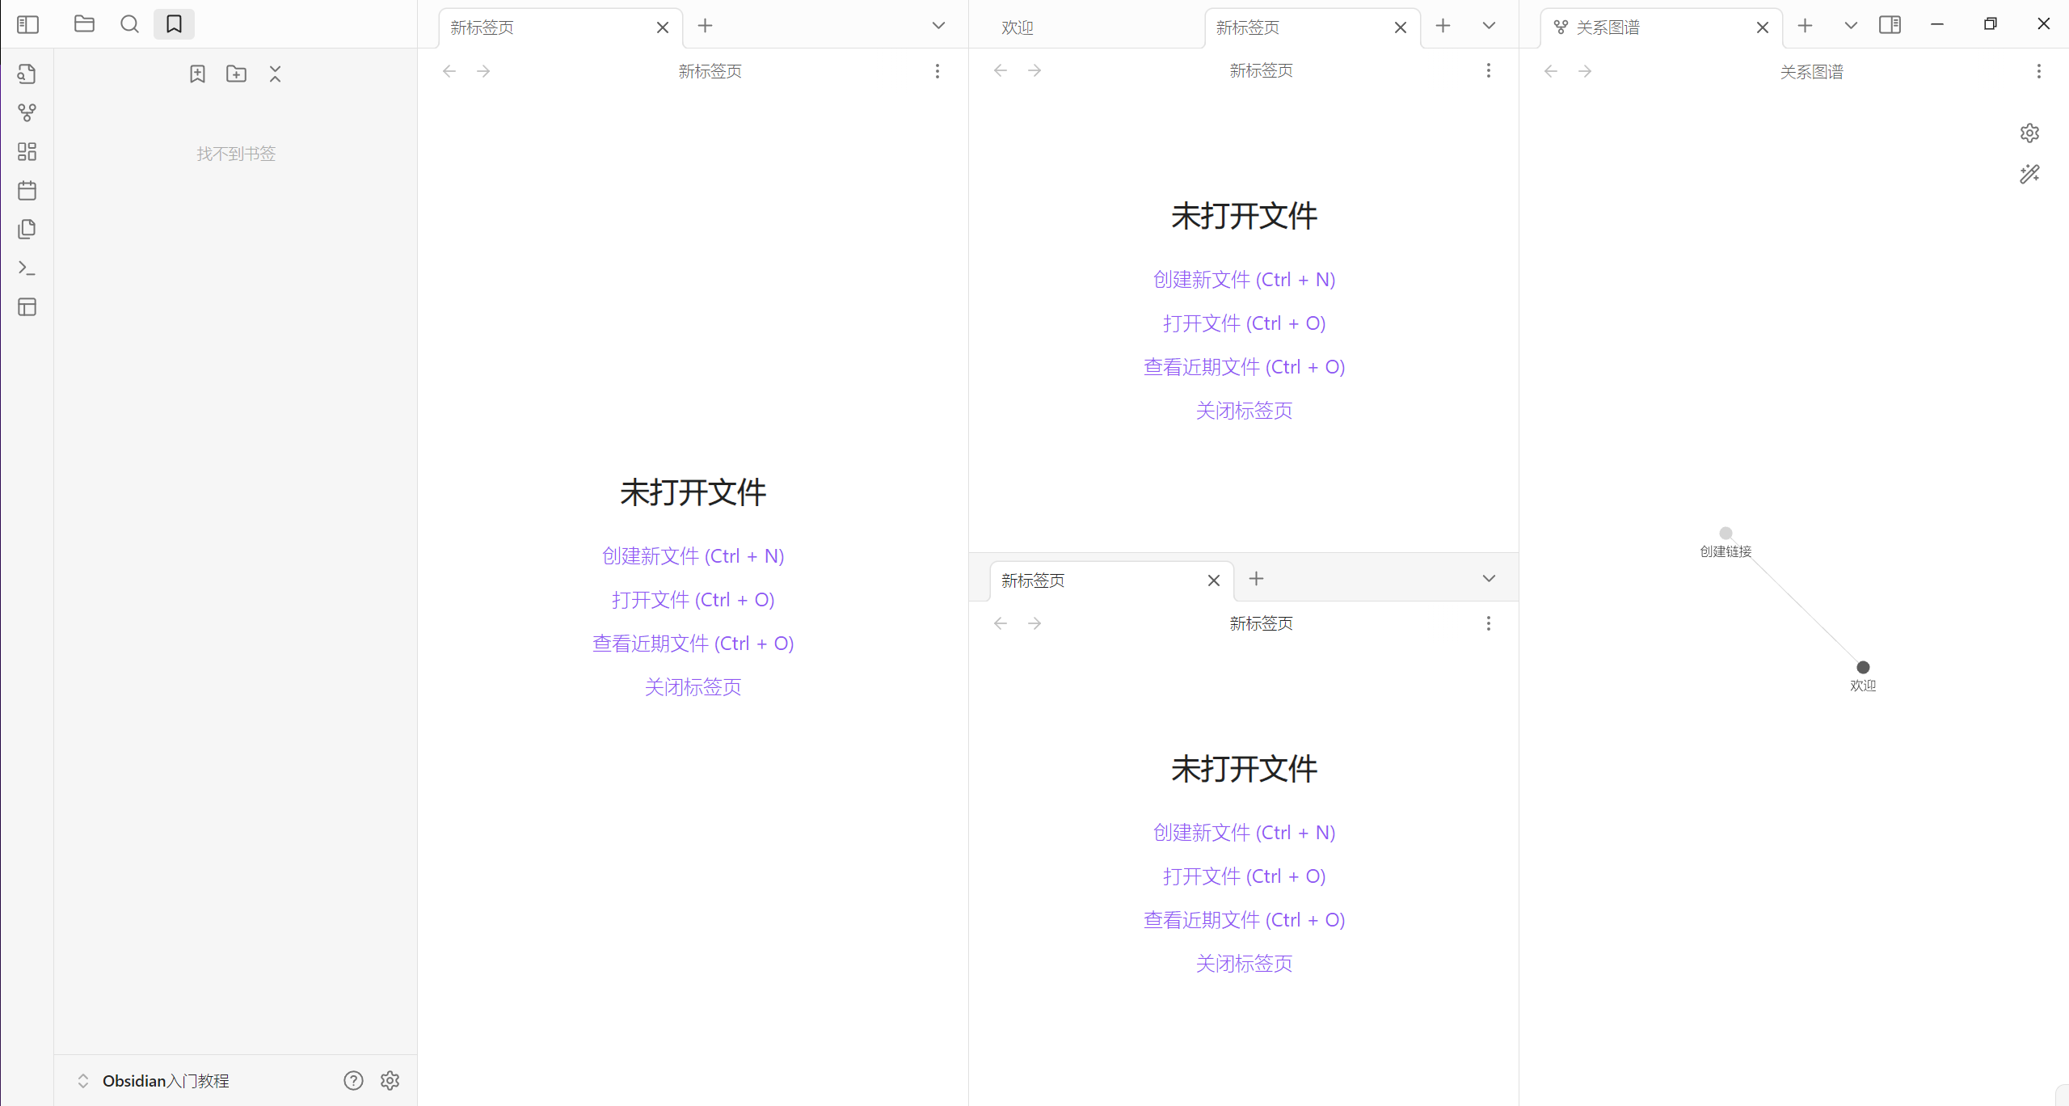This screenshot has height=1106, width=2069.
Task: Open tab list chevron in left pane
Action: pos(938,26)
